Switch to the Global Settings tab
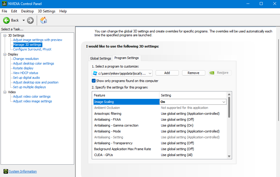Screen dimensions: 280x177 (100, 58)
